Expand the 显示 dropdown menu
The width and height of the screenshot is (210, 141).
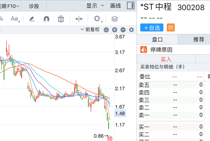coord(95,6)
